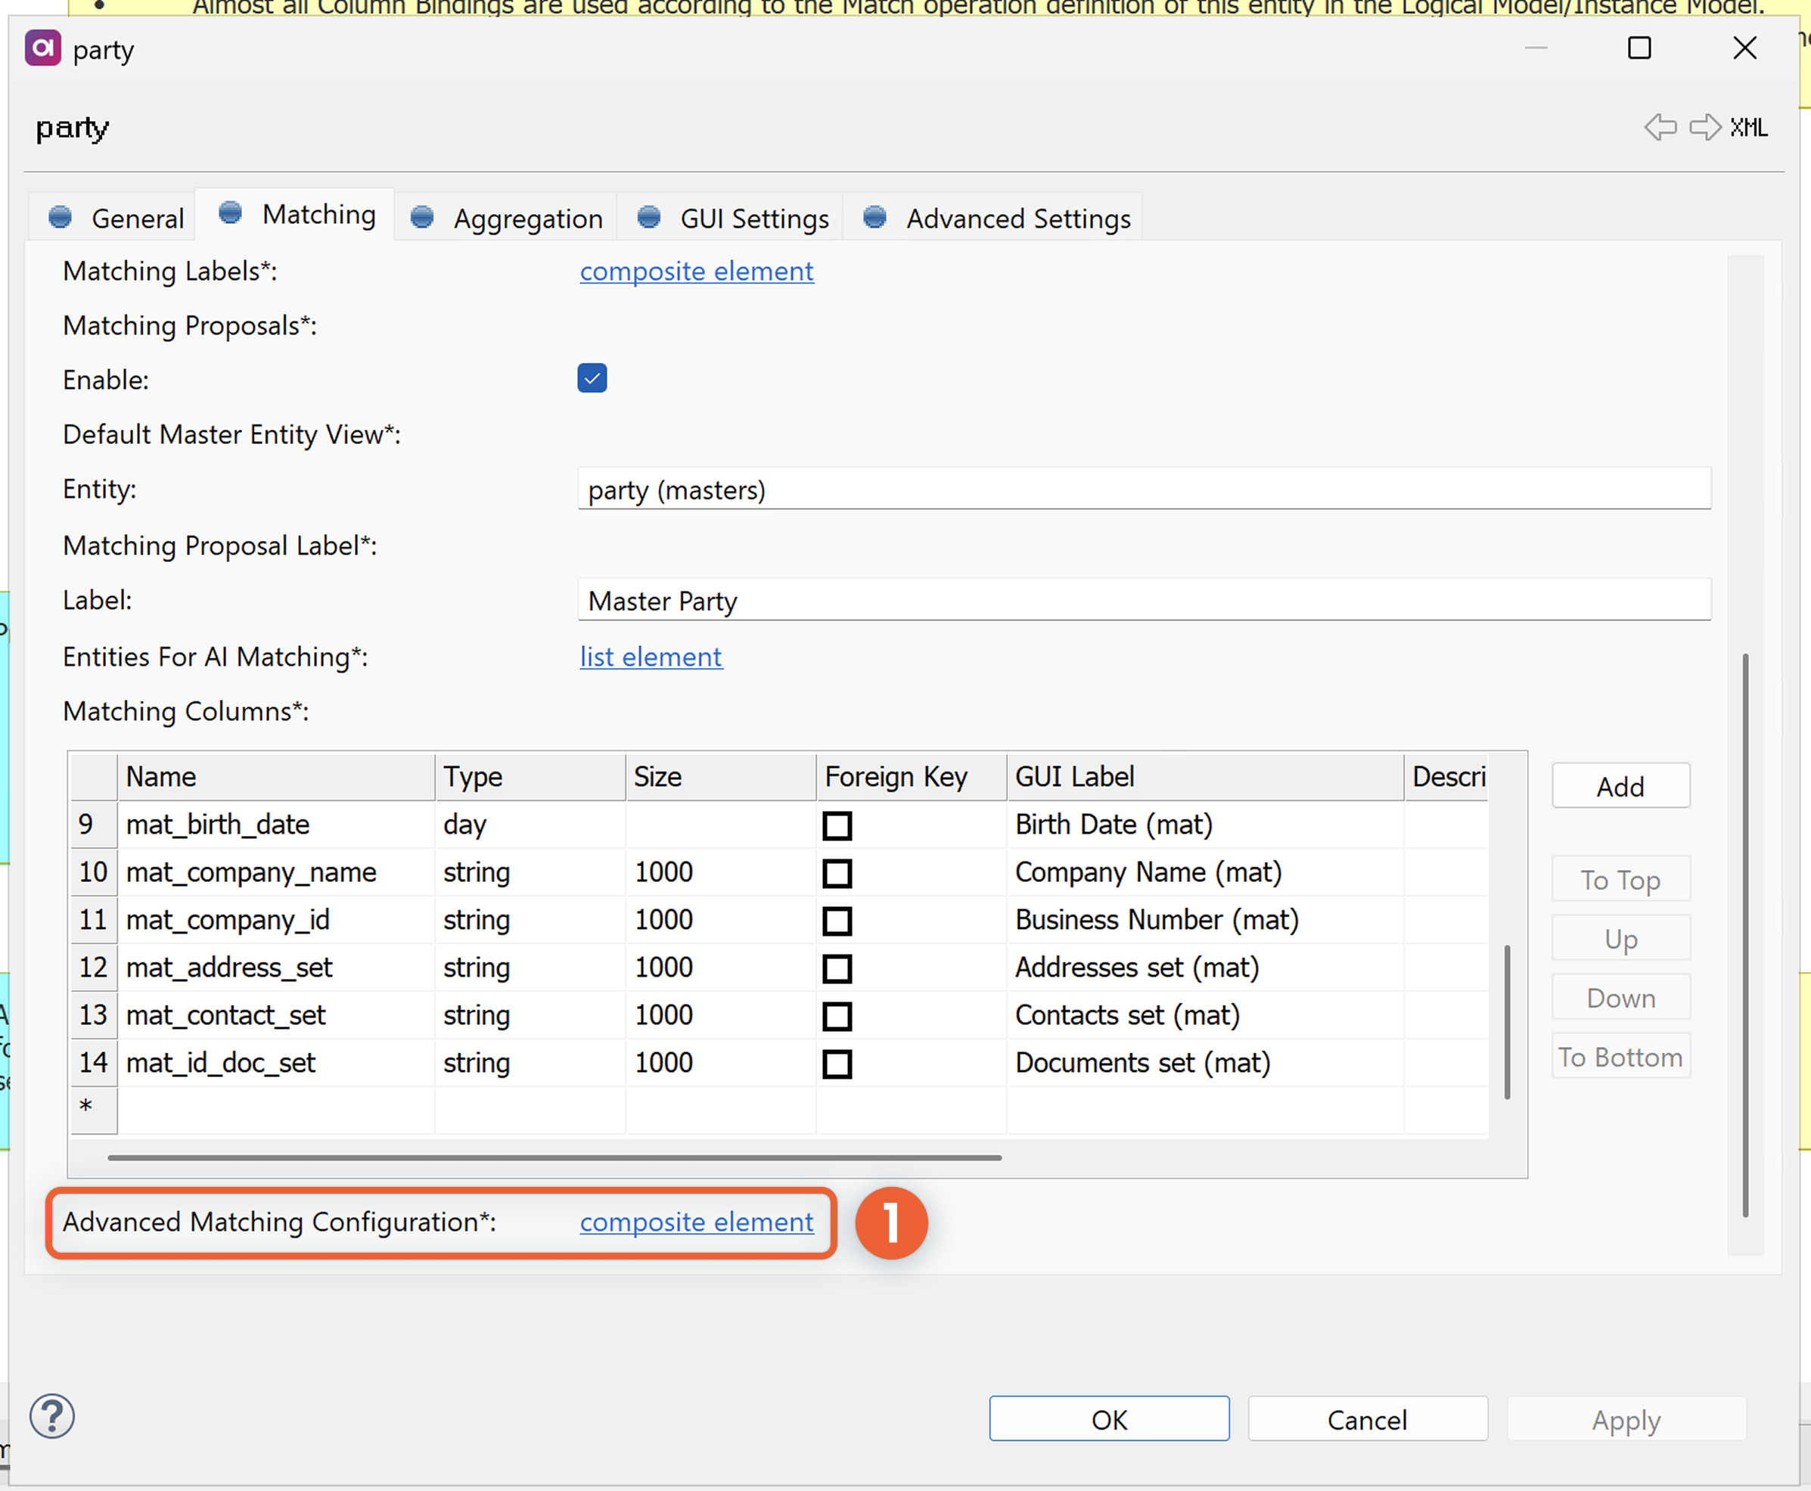Image resolution: width=1811 pixels, height=1491 pixels.
Task: Switch to the Matching tab
Action: [x=318, y=214]
